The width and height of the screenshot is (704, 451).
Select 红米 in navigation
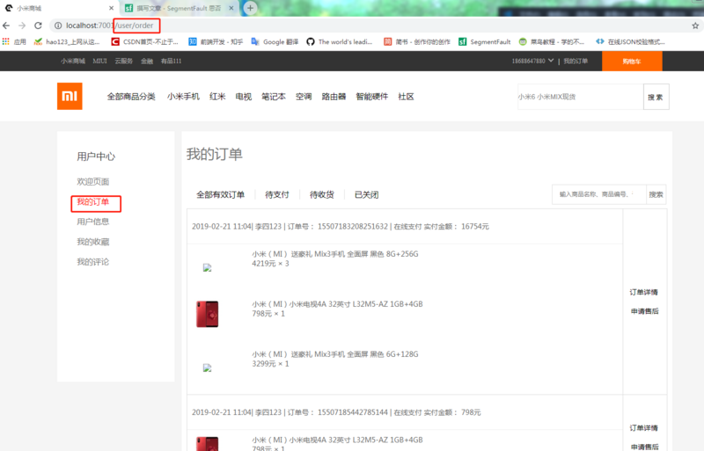(217, 97)
